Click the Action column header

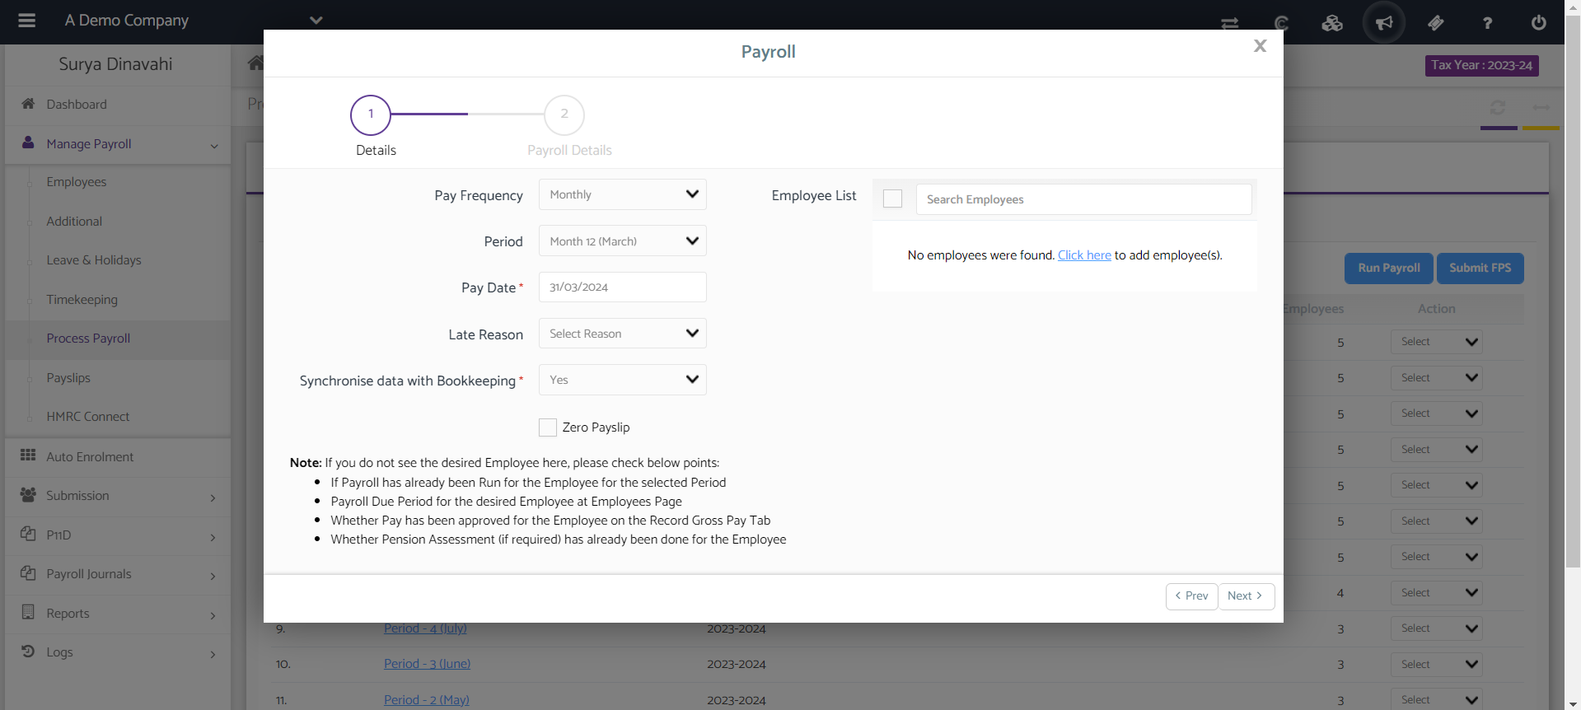coord(1436,309)
